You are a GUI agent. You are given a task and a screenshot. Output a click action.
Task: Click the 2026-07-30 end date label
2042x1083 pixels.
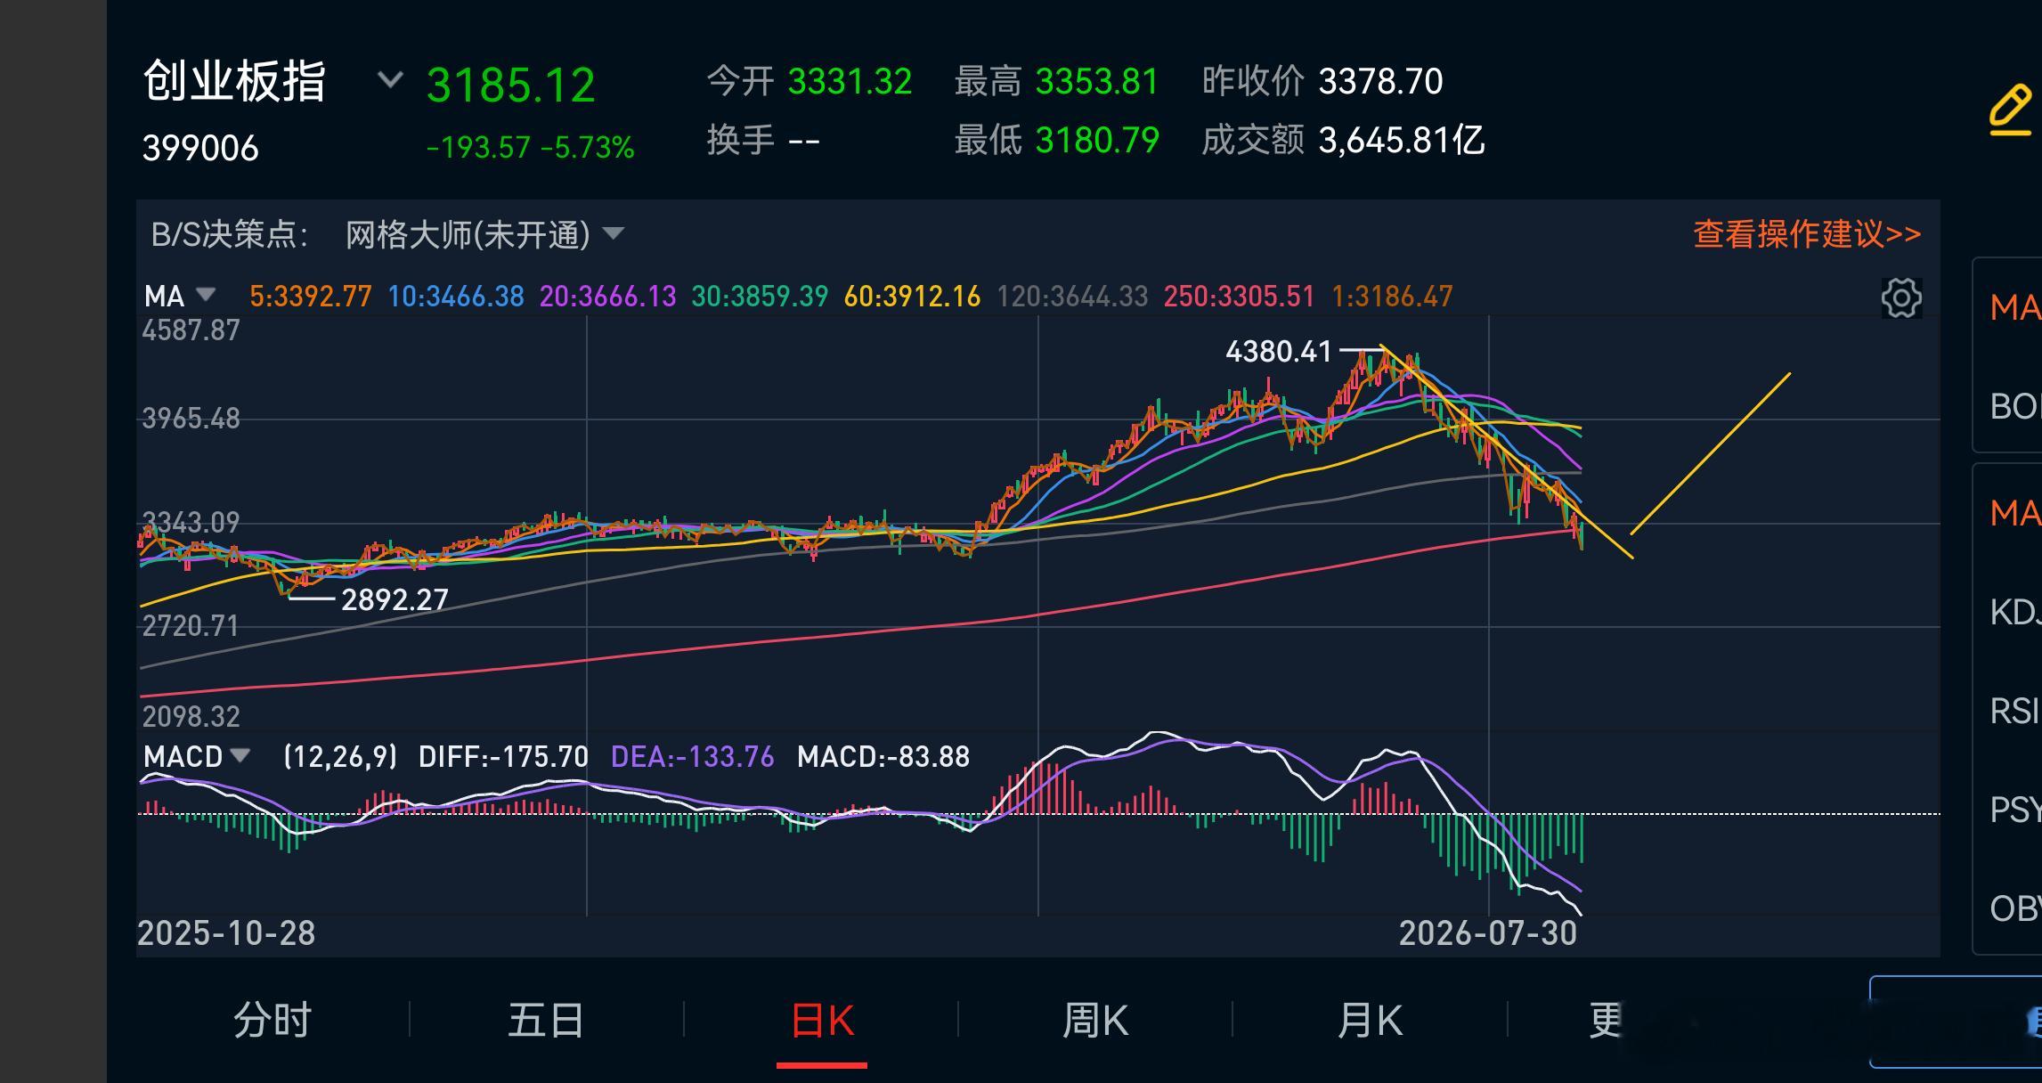[x=1487, y=933]
